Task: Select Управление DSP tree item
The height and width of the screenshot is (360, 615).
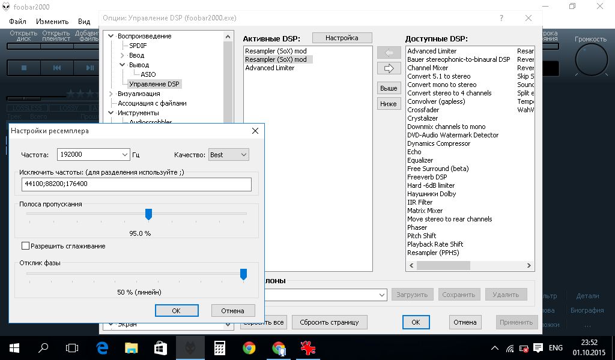Action: point(154,84)
